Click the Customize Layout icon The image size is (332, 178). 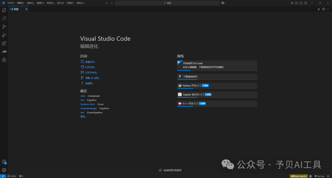click(292, 3)
